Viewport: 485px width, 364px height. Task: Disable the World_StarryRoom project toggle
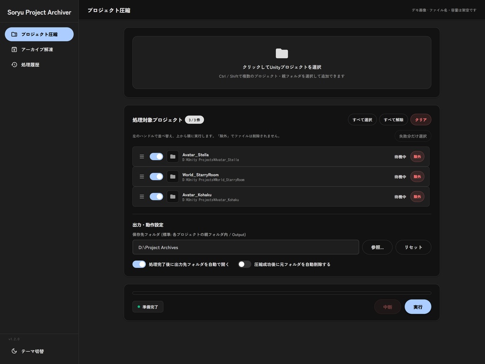tap(156, 177)
